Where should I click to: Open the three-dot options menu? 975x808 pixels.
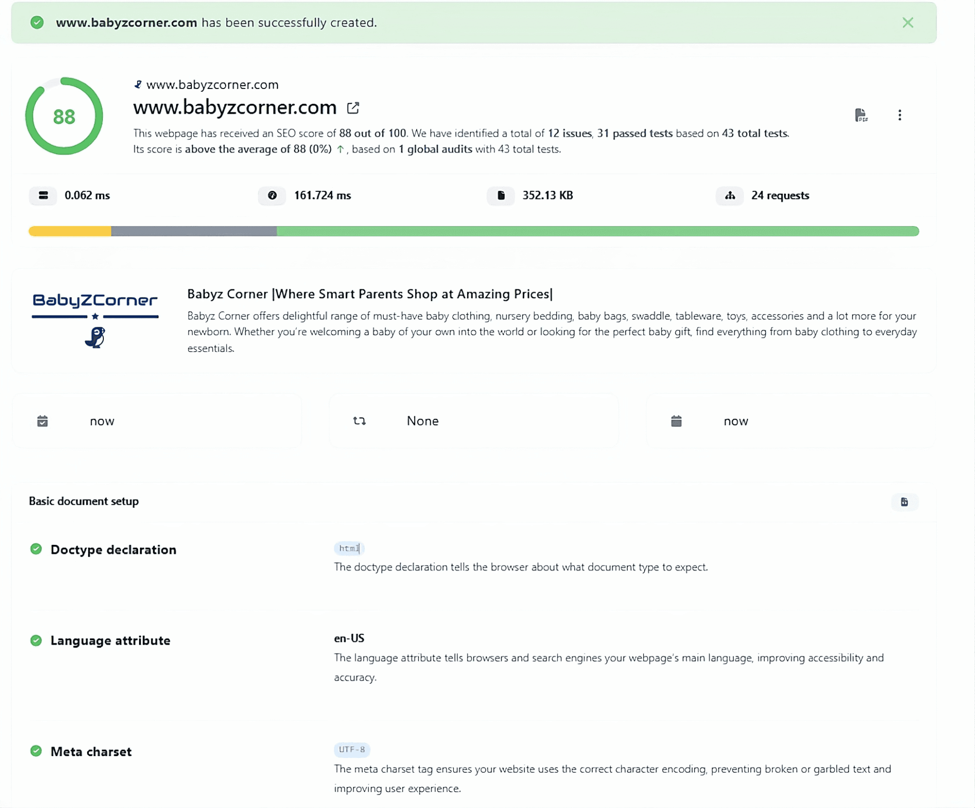(900, 115)
